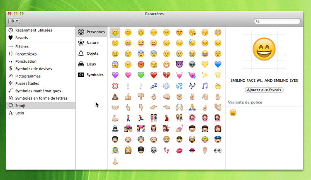Choose the broken heart emoji
Viewport: 311px width, 180px height.
click(167, 75)
